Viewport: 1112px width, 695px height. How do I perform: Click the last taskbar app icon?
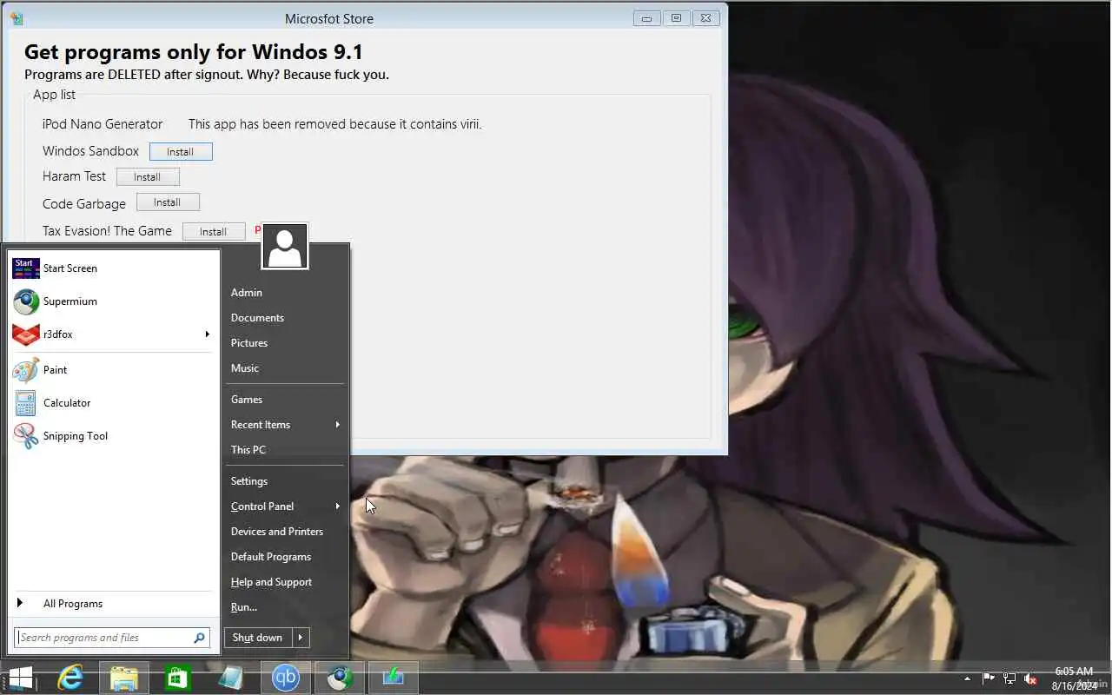(394, 678)
